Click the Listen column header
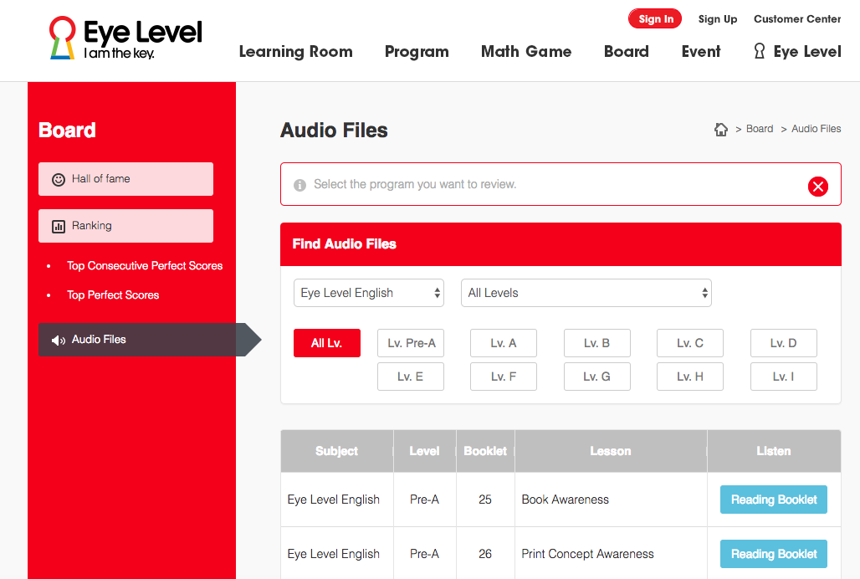Screen dimensions: 860x579 coord(774,451)
